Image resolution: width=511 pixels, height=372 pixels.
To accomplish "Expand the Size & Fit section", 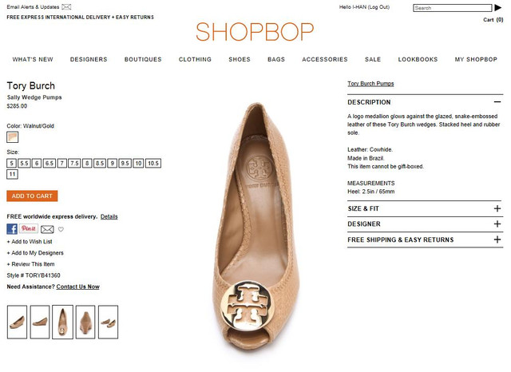I will (x=497, y=208).
